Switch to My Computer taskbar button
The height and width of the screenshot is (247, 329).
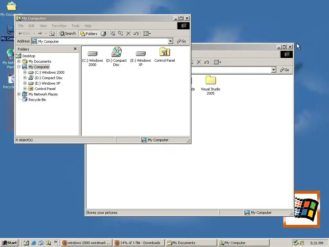(x=244, y=243)
